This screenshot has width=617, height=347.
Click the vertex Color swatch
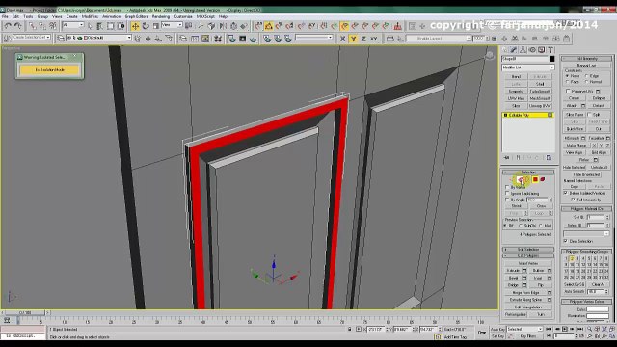coord(598,309)
